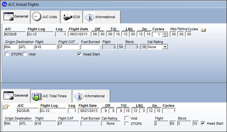Click the upper Cycles value field
Image resolution: width=227 pixels, height=132 pixels.
click(157, 34)
